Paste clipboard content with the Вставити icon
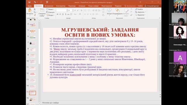 tap(30, 10)
